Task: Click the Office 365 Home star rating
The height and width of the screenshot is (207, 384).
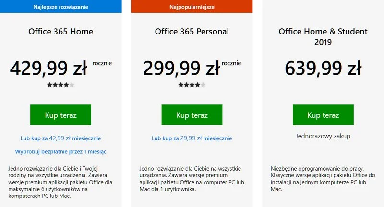Action: 60,85
